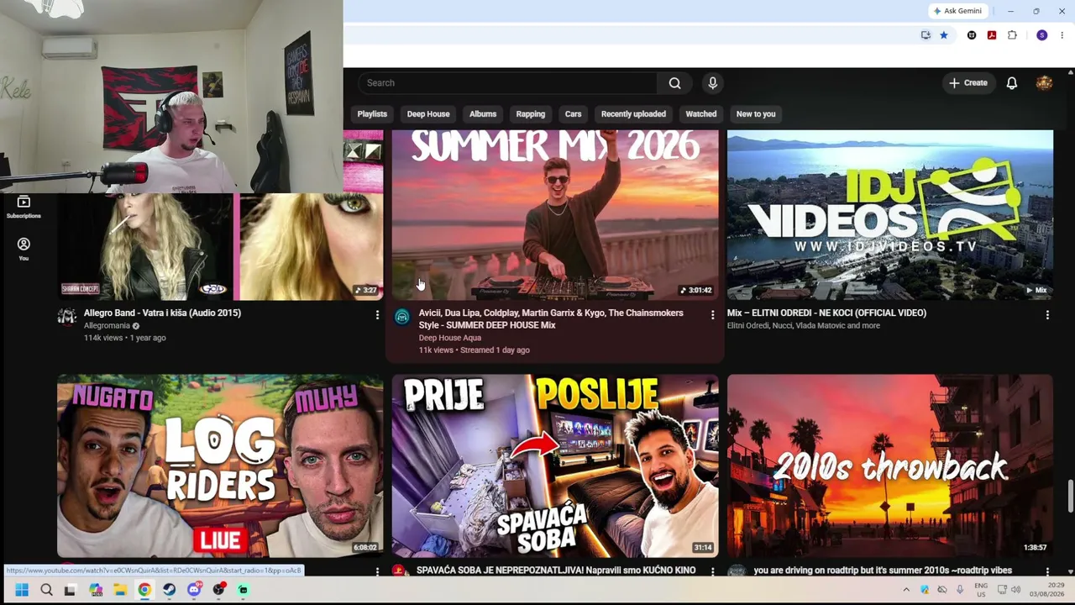Open the 2010s roadtrip vibes video title
The height and width of the screenshot is (605, 1075).
[883, 571]
